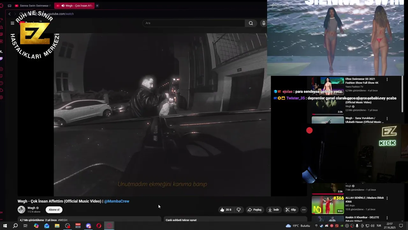
Task: Launch Copilot from the taskbar
Action: pyautogui.click(x=36, y=226)
